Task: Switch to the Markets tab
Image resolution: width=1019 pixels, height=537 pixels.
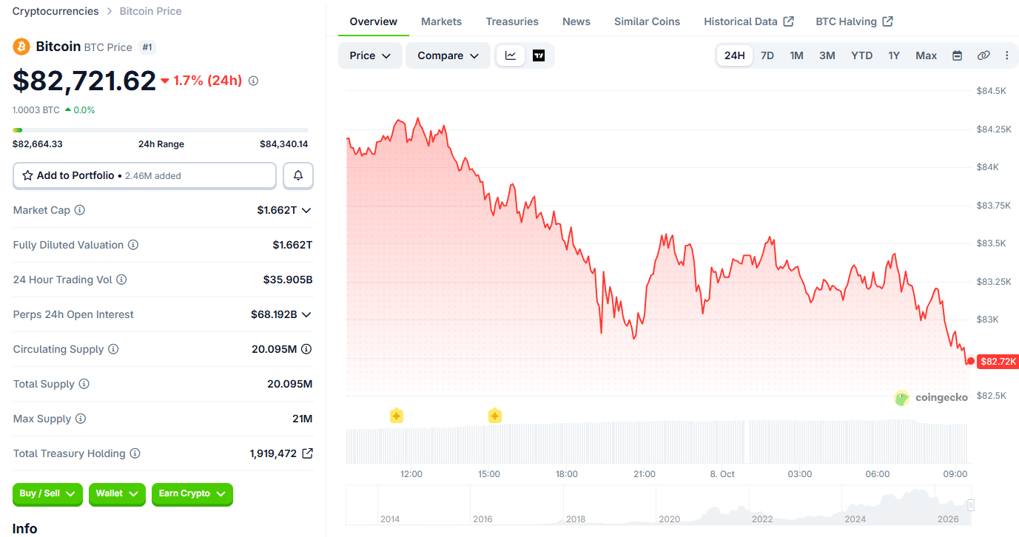Action: coord(442,21)
